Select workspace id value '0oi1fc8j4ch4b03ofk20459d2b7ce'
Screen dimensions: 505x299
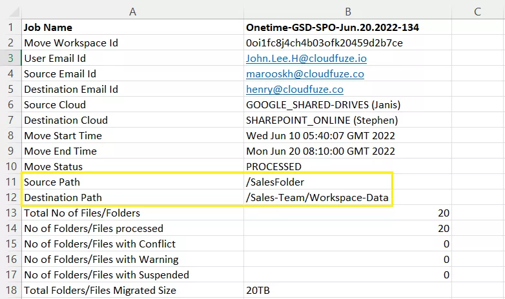coord(348,43)
